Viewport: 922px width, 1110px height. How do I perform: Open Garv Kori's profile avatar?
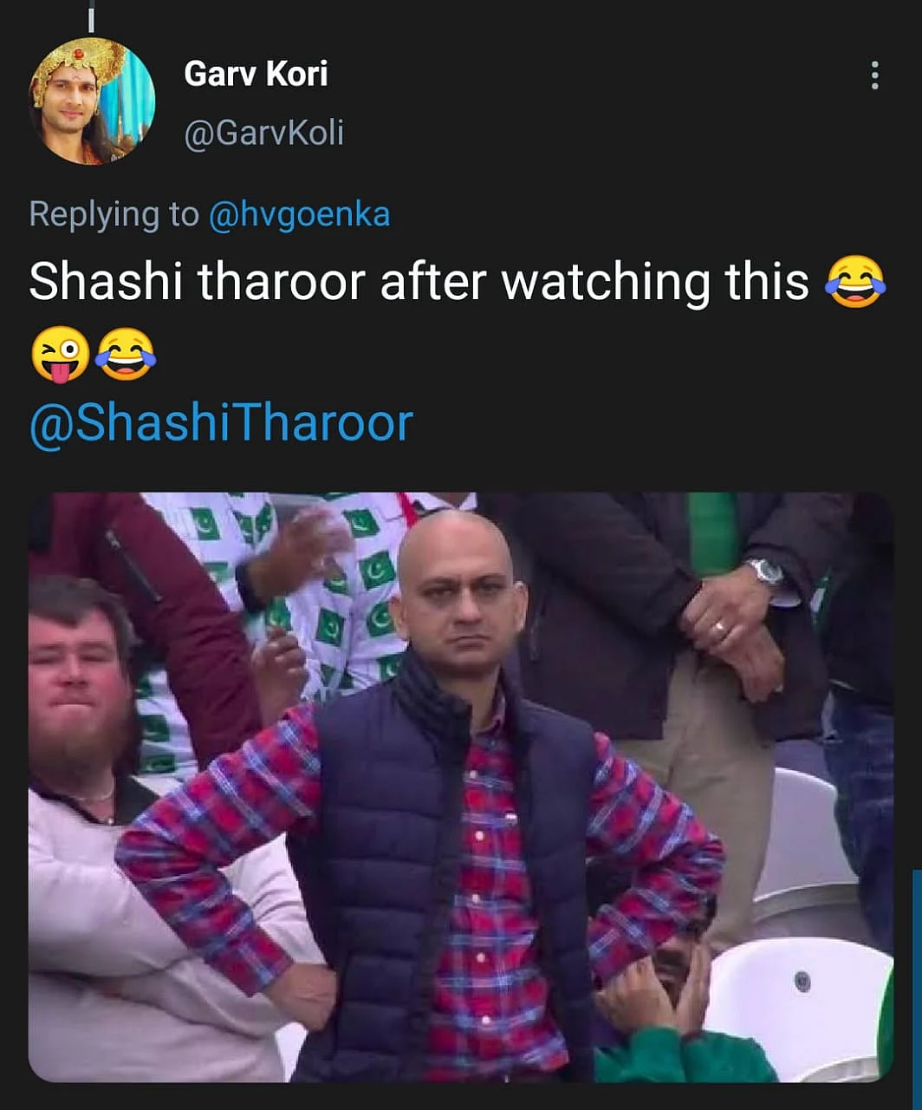coord(92,101)
